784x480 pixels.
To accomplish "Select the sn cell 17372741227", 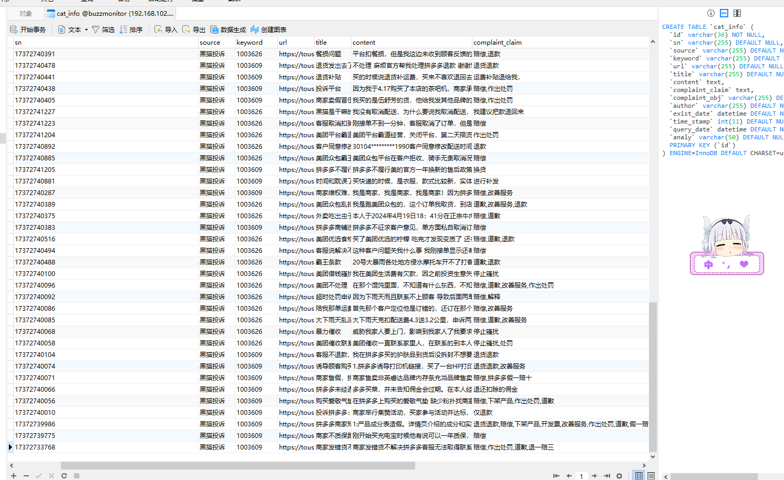I will (x=105, y=112).
